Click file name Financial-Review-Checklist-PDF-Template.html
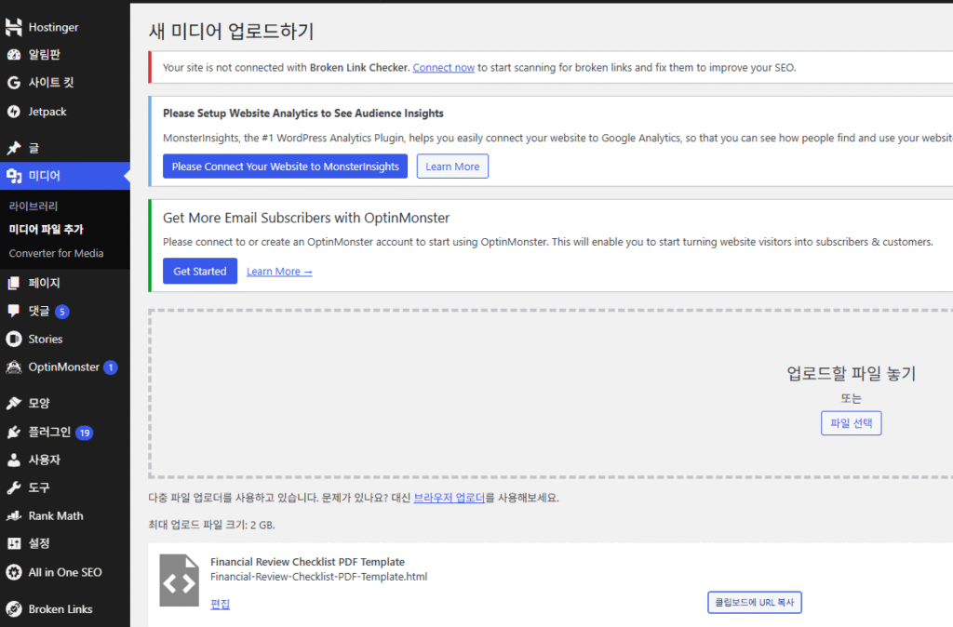The image size is (953, 627). [x=318, y=577]
